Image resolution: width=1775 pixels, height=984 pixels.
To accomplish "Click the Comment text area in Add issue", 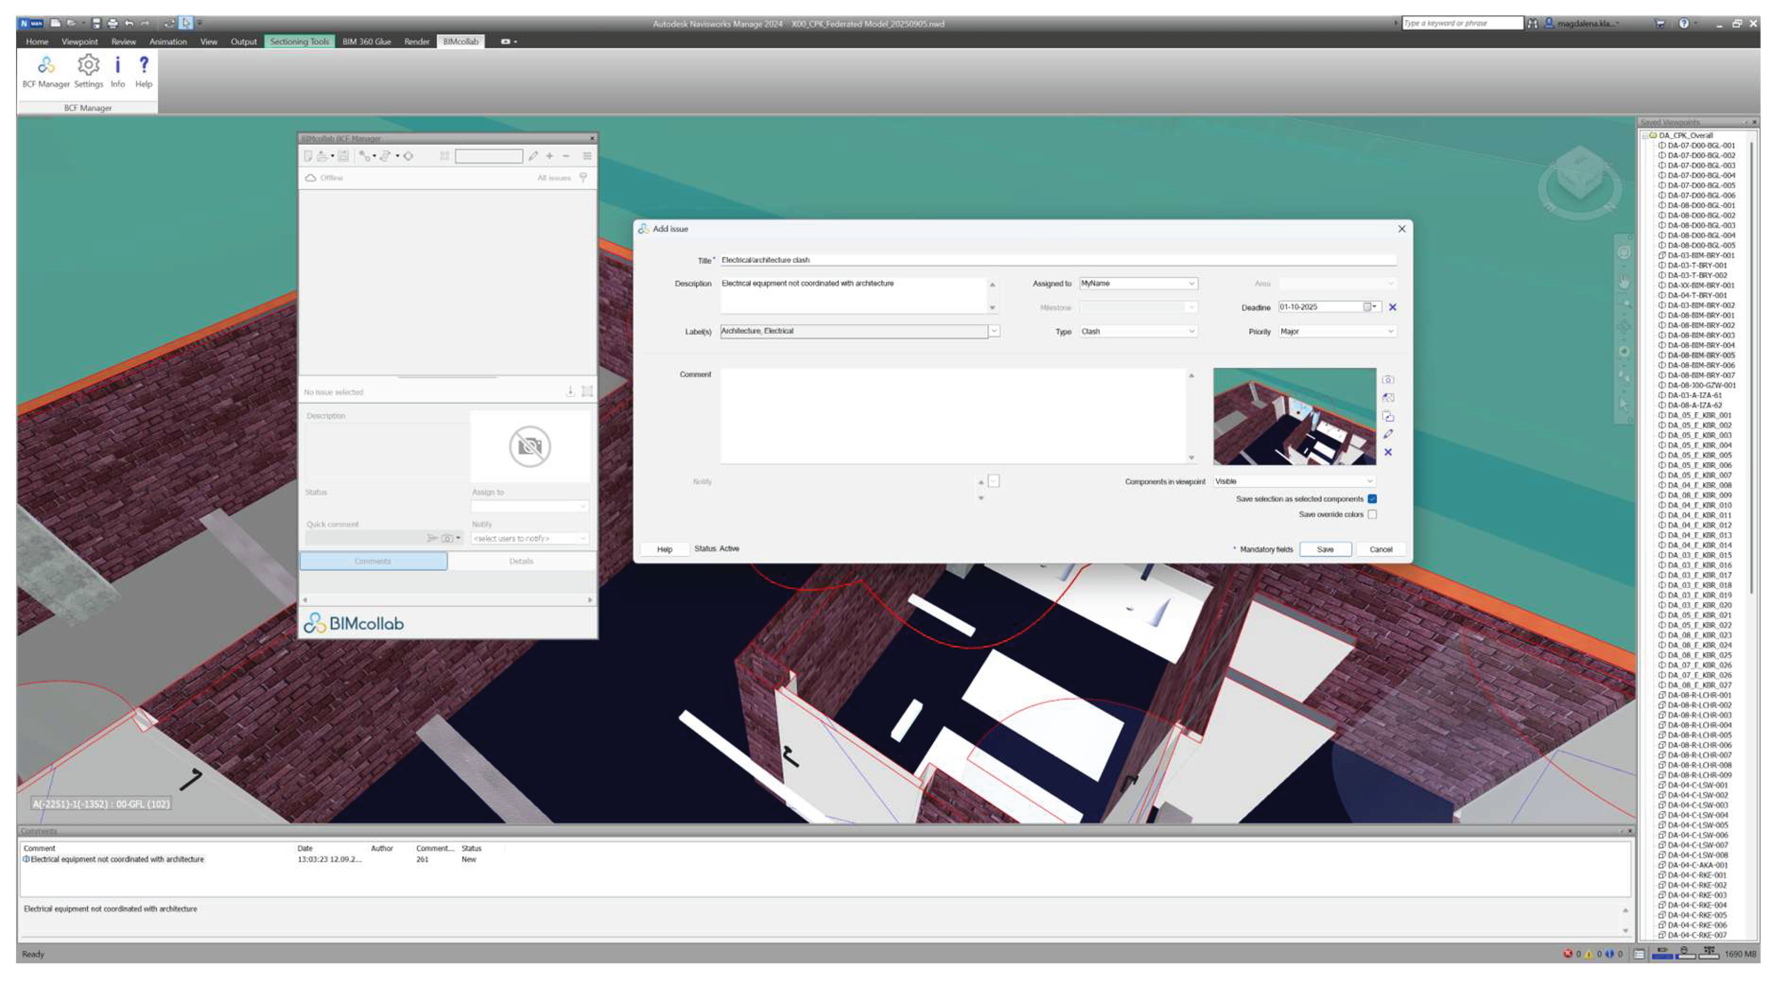I will pyautogui.click(x=953, y=417).
